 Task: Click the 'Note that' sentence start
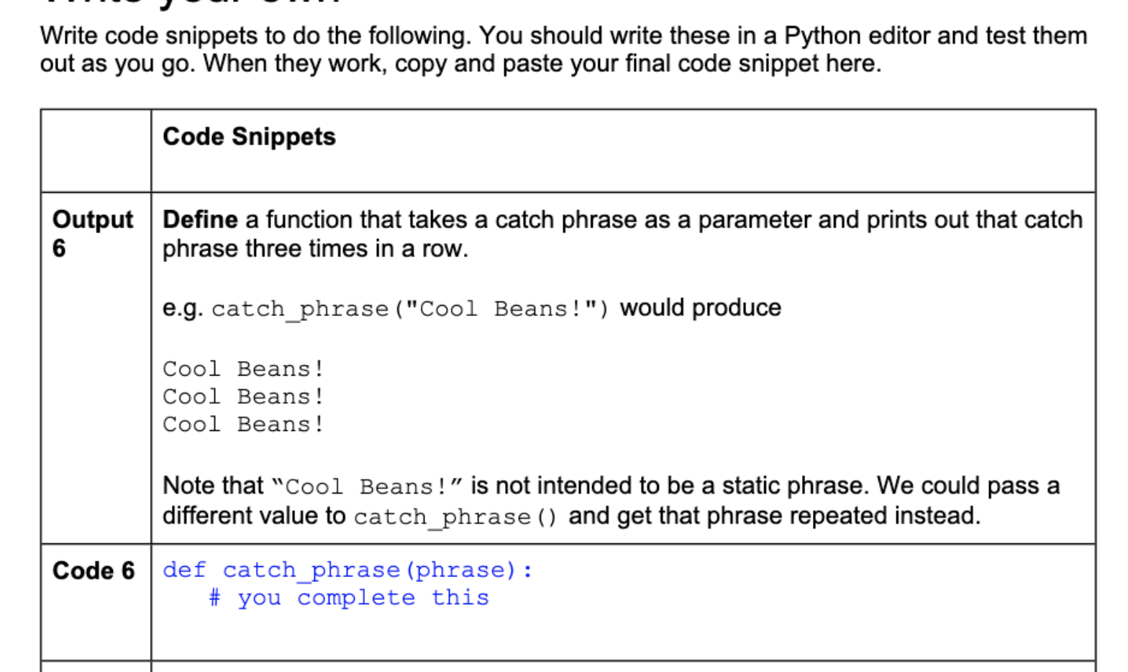click(x=213, y=486)
